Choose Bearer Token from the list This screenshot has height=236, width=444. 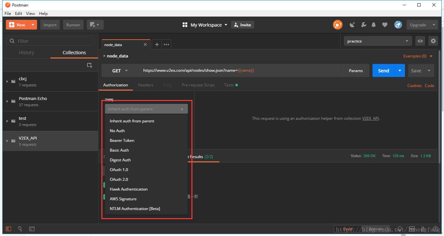146,140
